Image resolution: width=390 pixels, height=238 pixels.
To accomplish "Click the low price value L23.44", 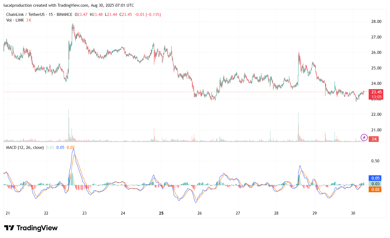I will (x=111, y=15).
